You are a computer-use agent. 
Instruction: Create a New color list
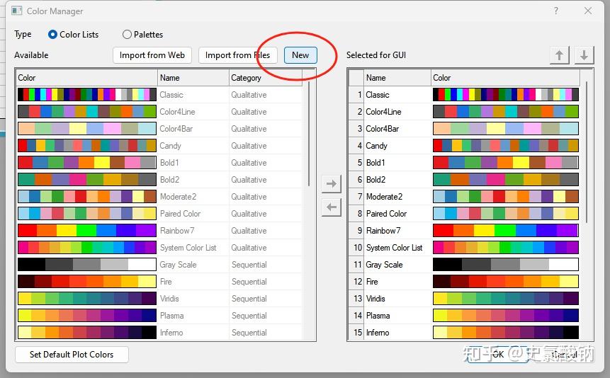click(x=300, y=55)
